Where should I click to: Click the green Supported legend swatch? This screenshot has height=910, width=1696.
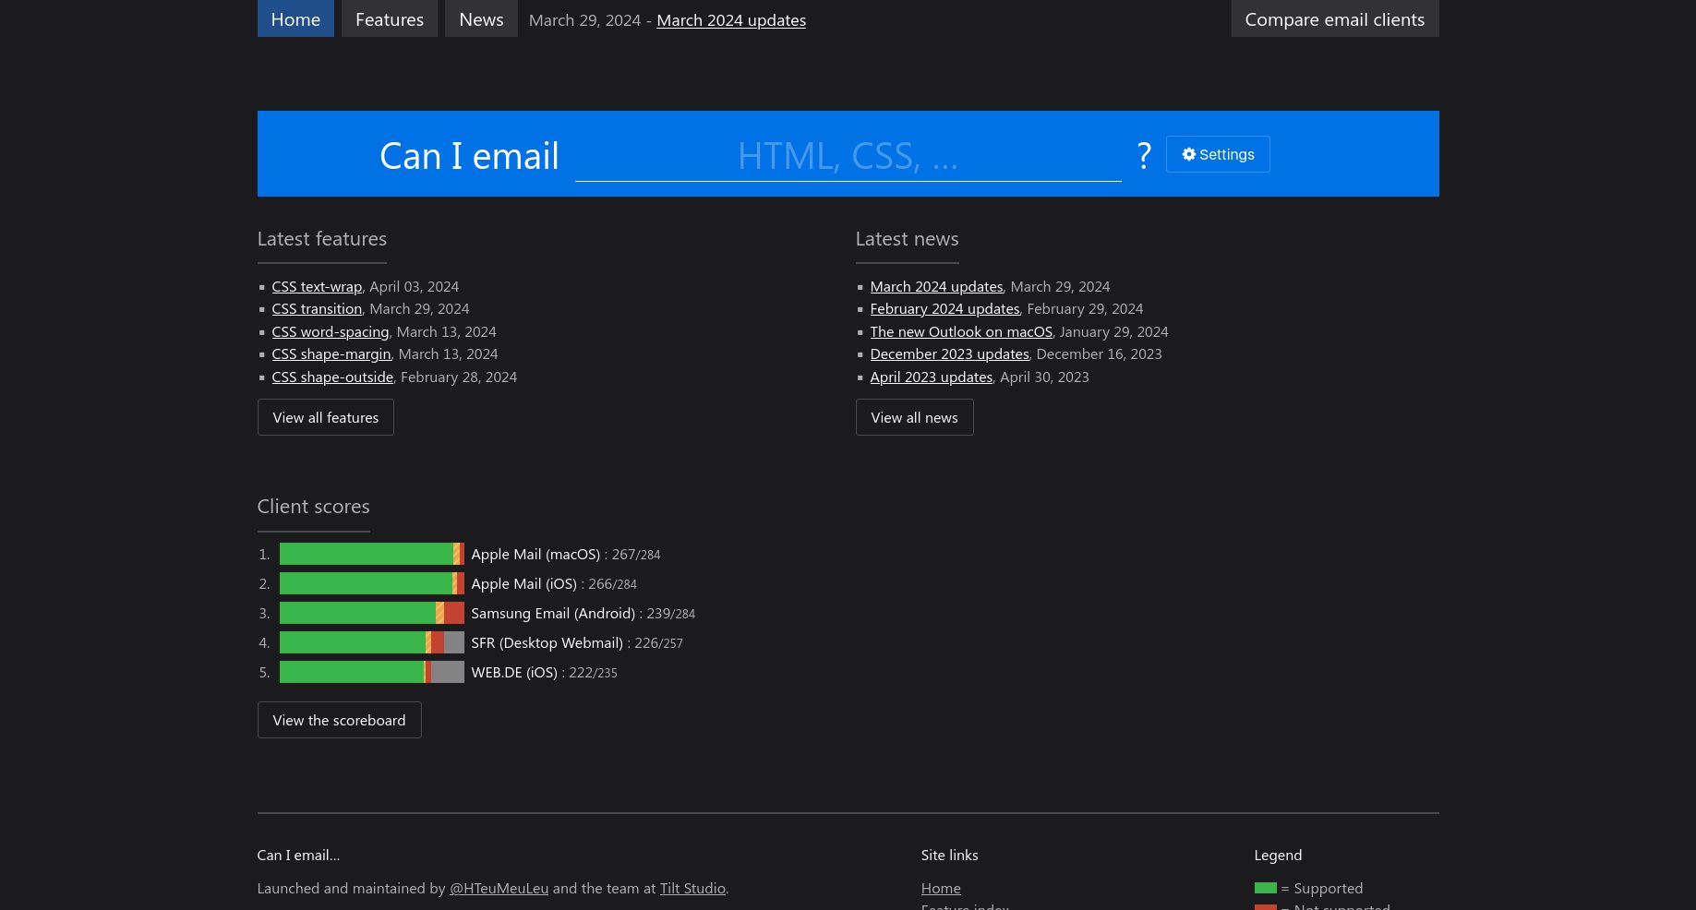tap(1265, 887)
